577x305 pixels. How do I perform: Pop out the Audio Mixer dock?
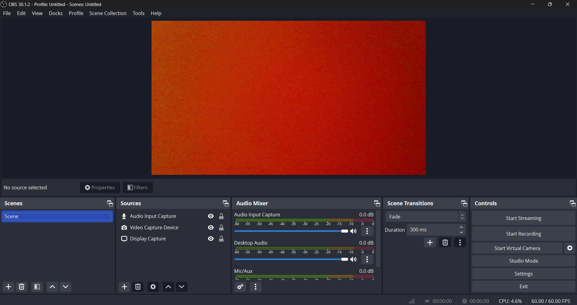coord(377,203)
